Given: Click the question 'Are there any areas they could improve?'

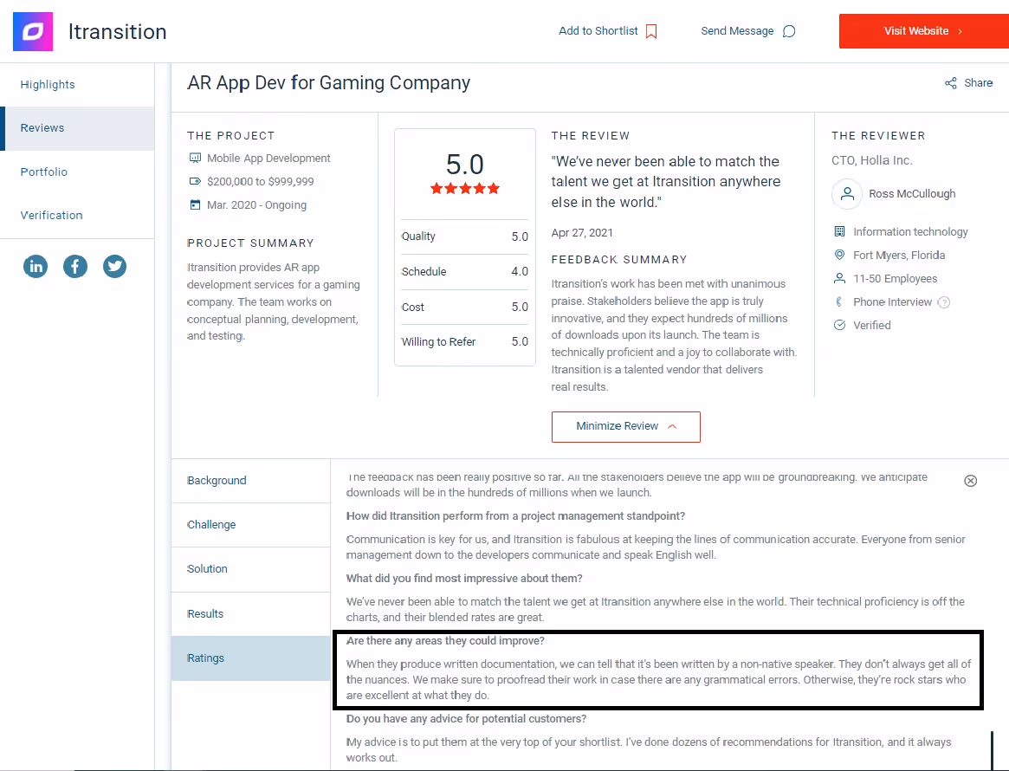Looking at the screenshot, I should (x=445, y=641).
